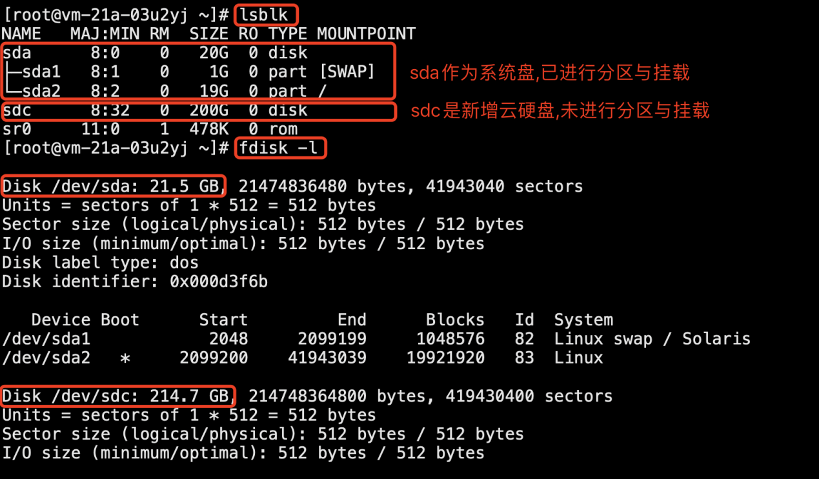Click the Disk /dev/sdc: 214.7 GB text
Screen dimensions: 819x479
pos(118,396)
